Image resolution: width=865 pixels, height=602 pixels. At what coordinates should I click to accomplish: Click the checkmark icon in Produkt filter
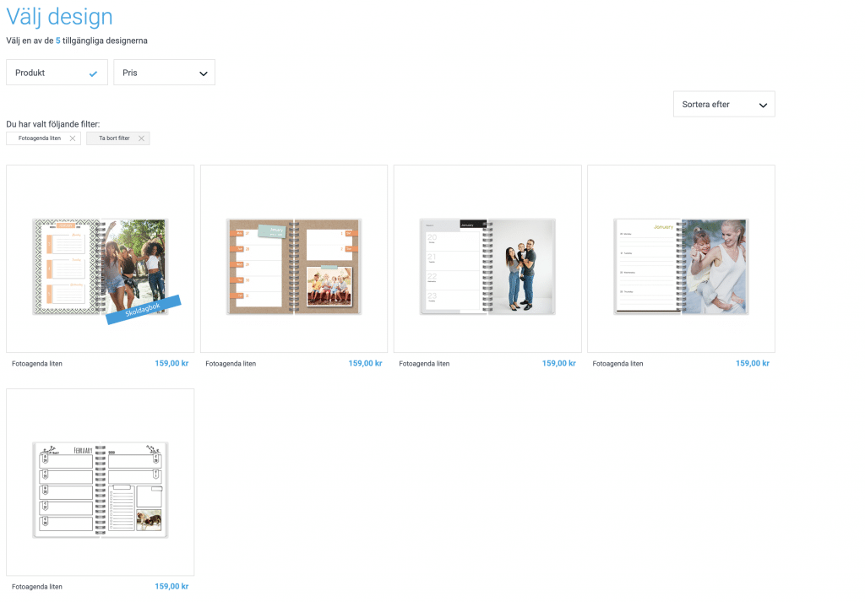pyautogui.click(x=93, y=73)
